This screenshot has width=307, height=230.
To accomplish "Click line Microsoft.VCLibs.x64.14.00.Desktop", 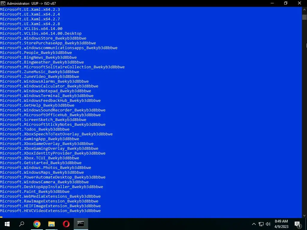I will [41, 34].
